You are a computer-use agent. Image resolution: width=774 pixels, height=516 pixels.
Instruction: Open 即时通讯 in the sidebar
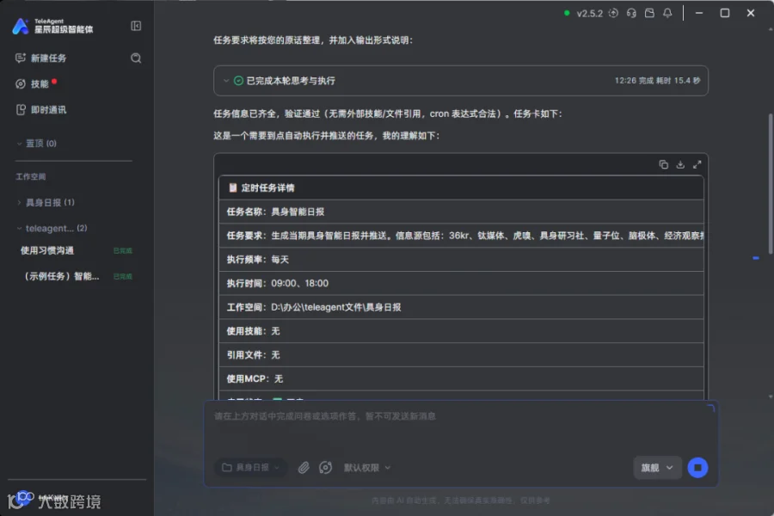pos(41,109)
